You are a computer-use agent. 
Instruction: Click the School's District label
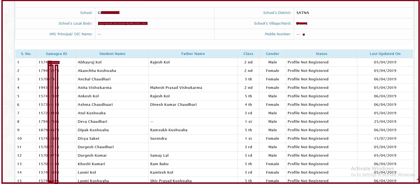[x=277, y=13]
